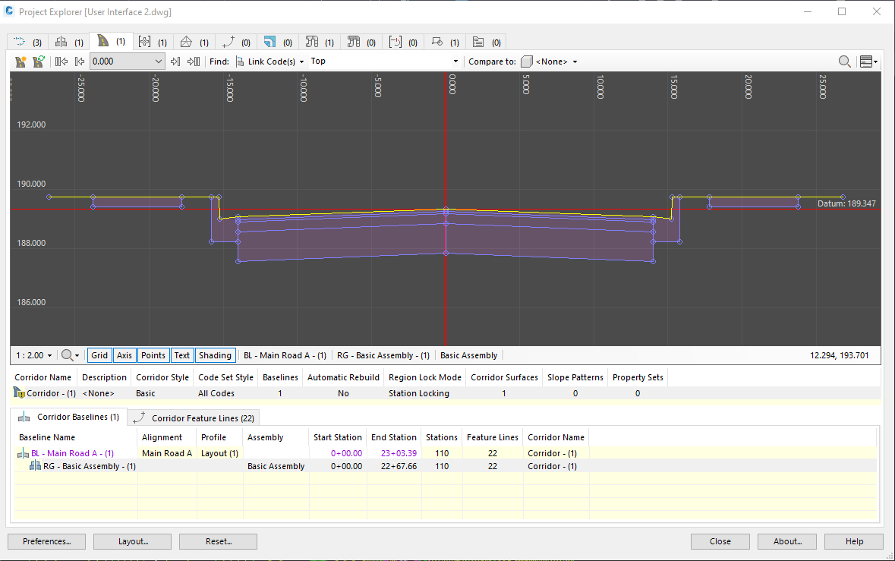Image resolution: width=895 pixels, height=561 pixels.
Task: Toggle Shading in the section view
Action: coord(215,355)
